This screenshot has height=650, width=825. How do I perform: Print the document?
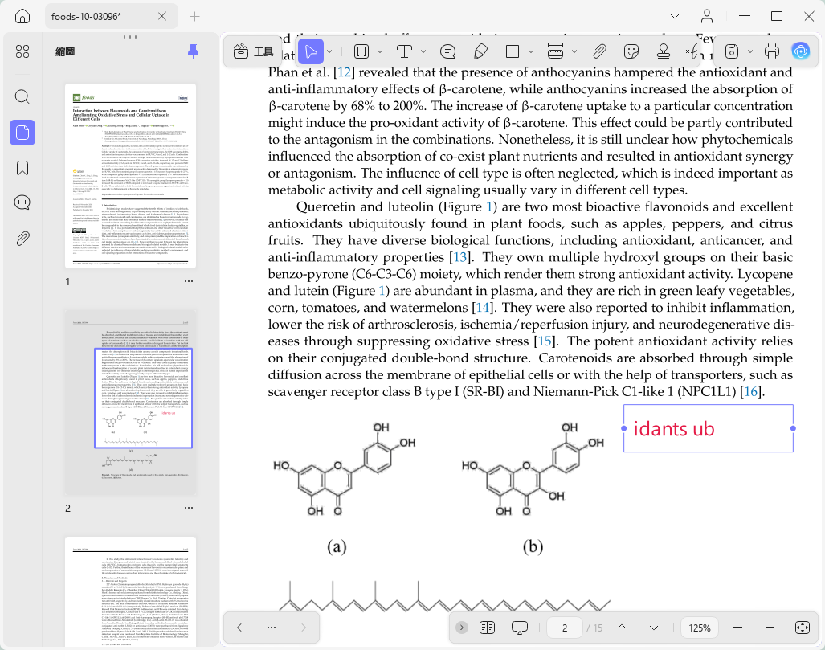pos(771,51)
